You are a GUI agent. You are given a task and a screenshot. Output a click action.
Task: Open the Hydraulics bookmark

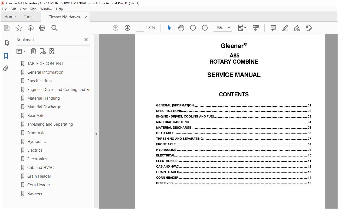[x=37, y=142]
